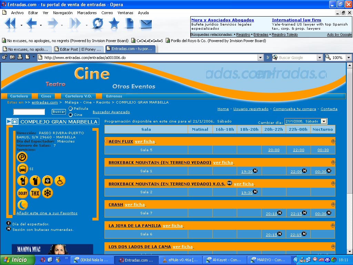353x265 pixels.
Task: Click the Dolby sound icon
Action: (x=23, y=193)
